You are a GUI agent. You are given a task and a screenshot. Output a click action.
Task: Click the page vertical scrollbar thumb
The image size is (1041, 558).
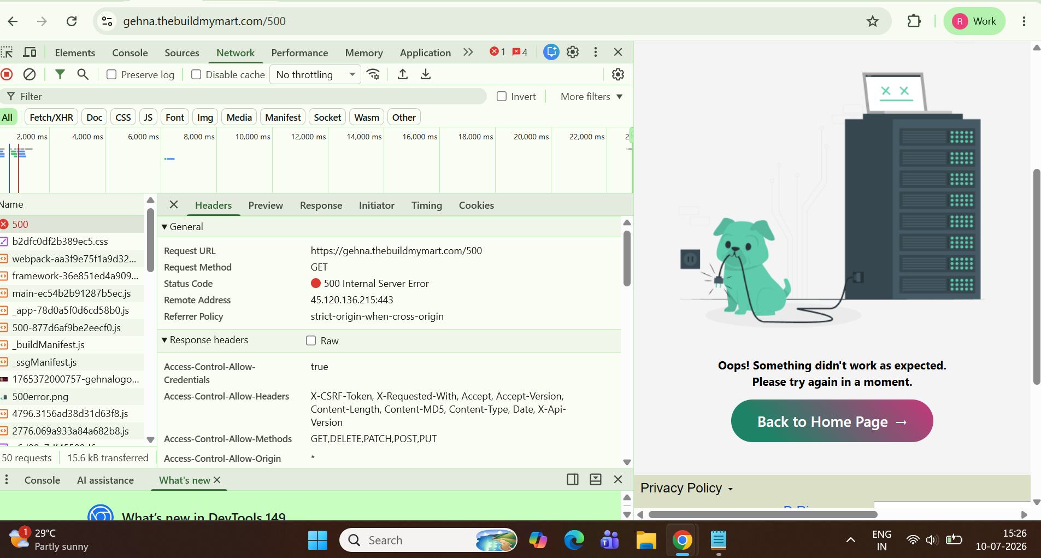pos(1036,277)
